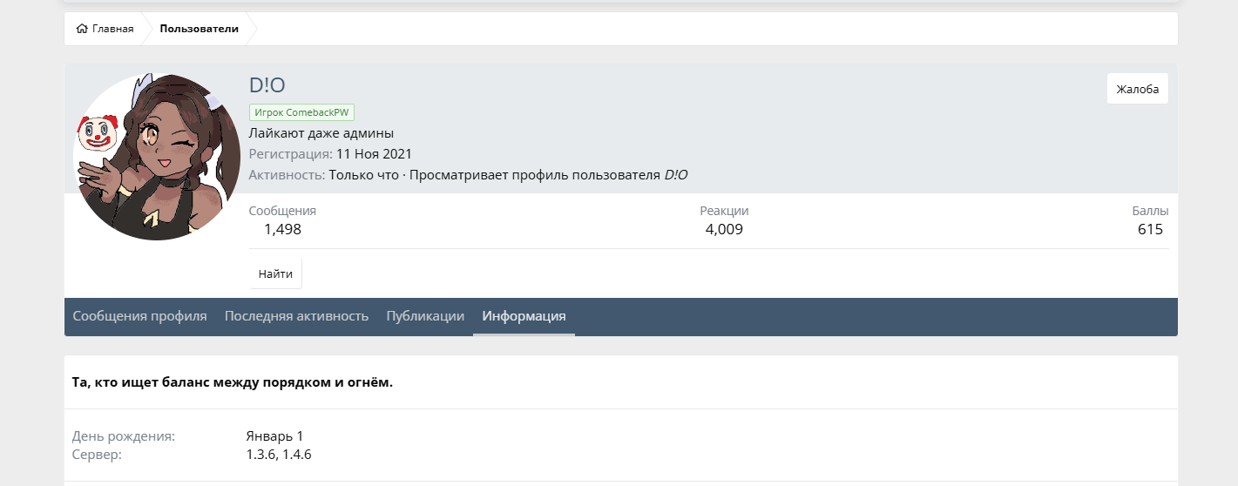Open the Последняя активность tab
This screenshot has width=1238, height=486.
click(x=296, y=316)
